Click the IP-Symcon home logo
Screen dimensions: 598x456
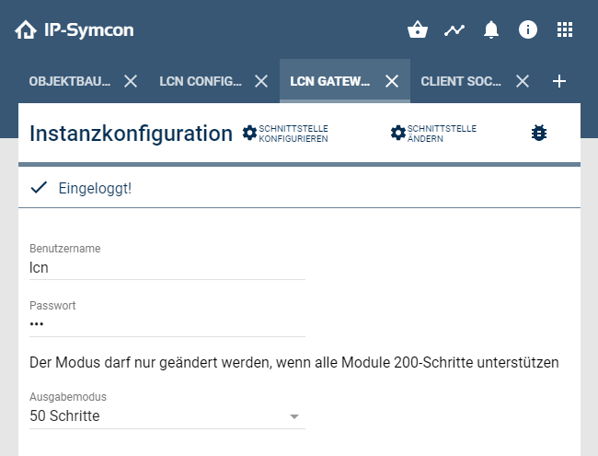pyautogui.click(x=74, y=30)
